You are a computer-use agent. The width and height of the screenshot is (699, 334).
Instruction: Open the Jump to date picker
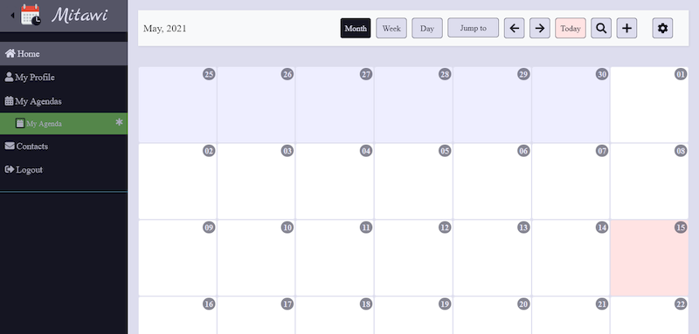(473, 28)
